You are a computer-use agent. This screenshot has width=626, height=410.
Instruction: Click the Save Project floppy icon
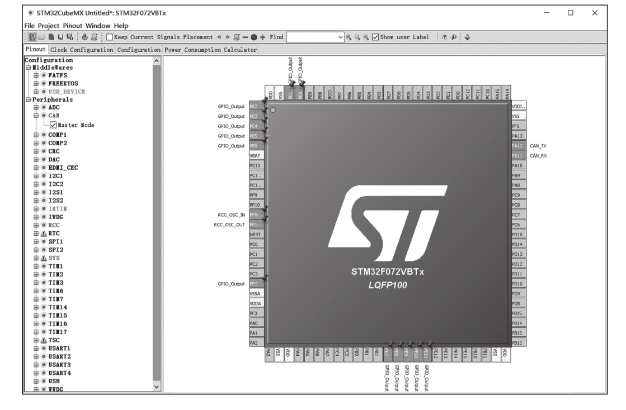[60, 37]
